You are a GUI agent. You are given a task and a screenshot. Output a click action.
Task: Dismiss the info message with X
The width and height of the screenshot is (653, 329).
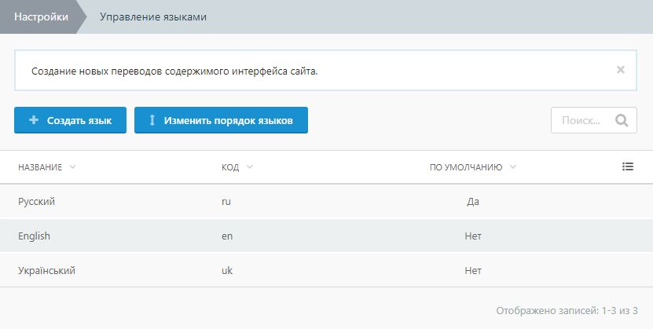click(620, 70)
